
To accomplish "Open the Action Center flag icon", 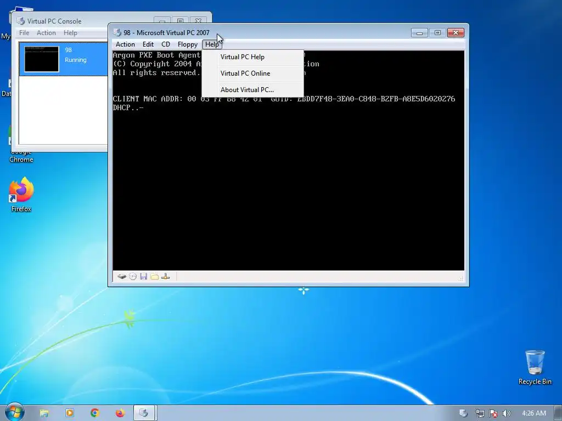I will (493, 413).
